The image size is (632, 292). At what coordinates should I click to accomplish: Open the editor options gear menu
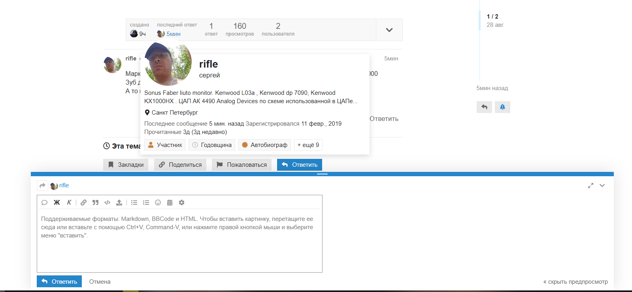coord(181,202)
